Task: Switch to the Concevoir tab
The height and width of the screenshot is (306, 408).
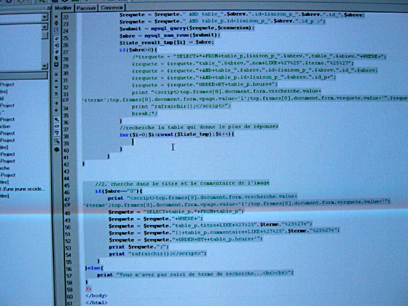Action: (112, 8)
